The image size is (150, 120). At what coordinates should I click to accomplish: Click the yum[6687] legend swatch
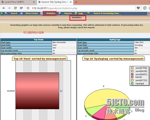[x=132, y=74]
